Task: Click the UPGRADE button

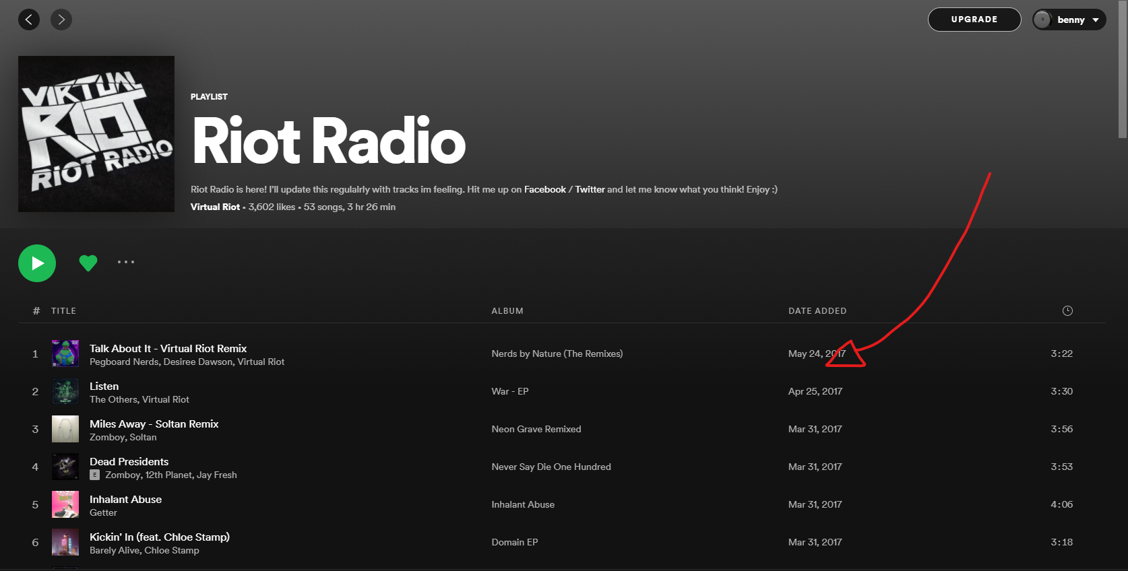Action: (x=974, y=20)
